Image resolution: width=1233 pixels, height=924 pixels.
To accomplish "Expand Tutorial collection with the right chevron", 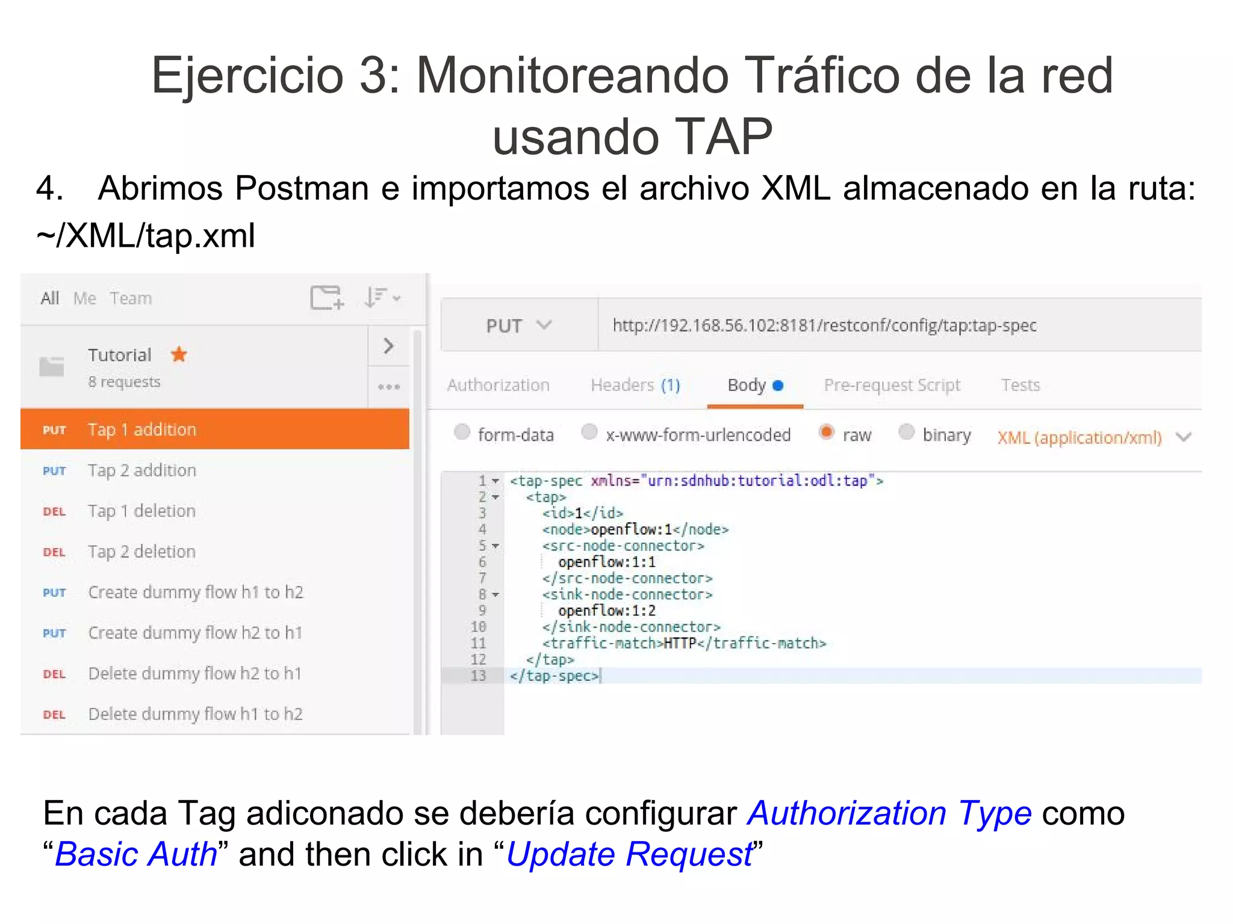I will (389, 345).
